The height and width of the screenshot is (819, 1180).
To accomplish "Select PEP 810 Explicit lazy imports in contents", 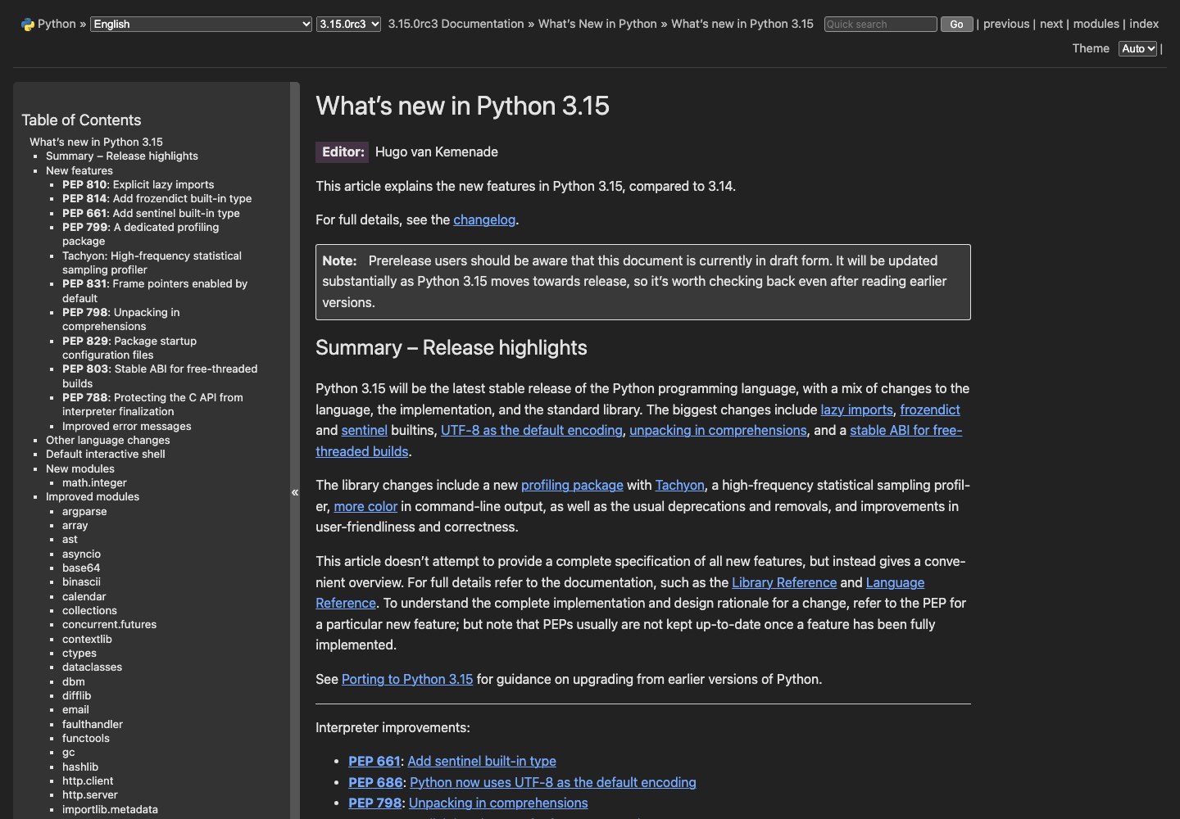I will tap(138, 184).
